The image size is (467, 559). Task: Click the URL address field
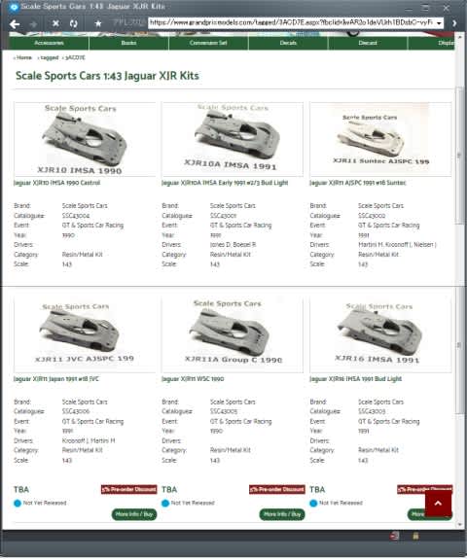click(x=291, y=22)
